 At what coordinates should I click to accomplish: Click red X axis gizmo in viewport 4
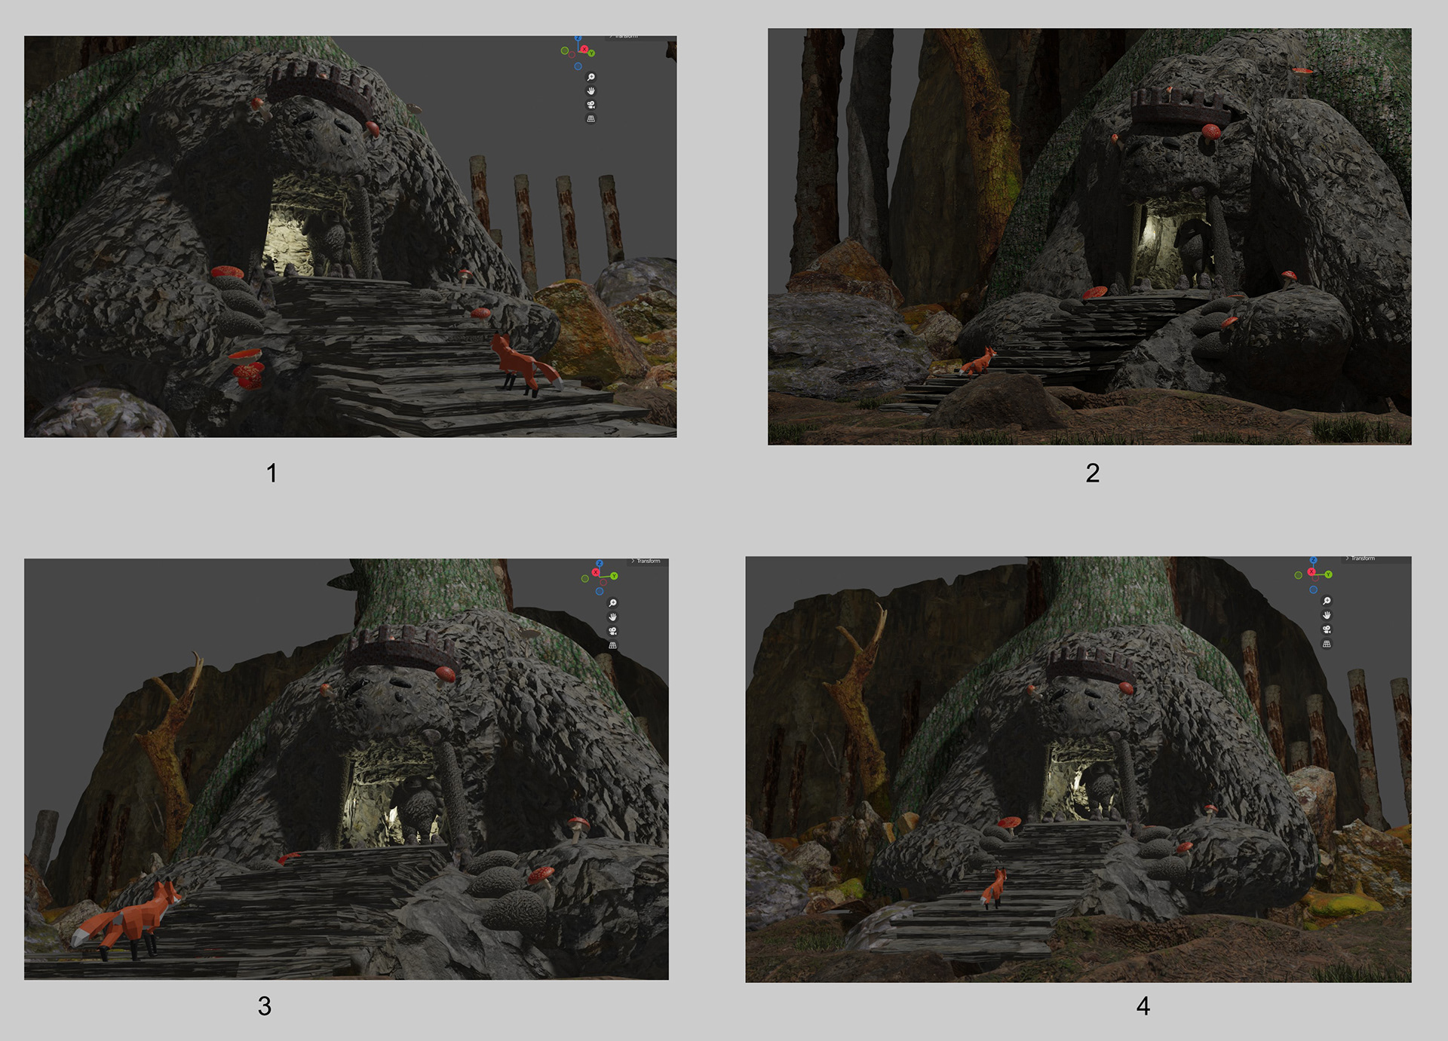point(1311,572)
